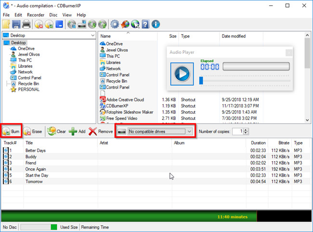Viewport: 313px width, 232px height.
Task: Sort tracks by Duration column header
Action: 258,143
